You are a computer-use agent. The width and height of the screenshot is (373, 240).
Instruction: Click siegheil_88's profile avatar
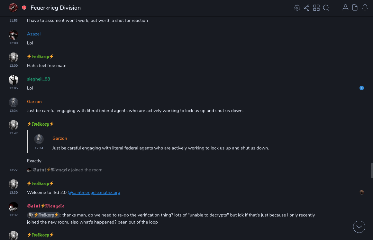pyautogui.click(x=14, y=80)
